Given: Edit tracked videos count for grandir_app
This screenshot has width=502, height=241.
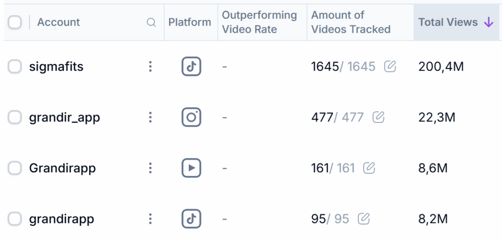Looking at the screenshot, I should click(378, 117).
